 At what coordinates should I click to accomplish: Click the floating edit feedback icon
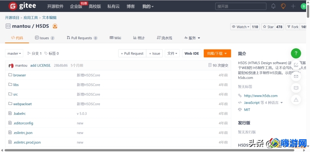(x=296, y=65)
